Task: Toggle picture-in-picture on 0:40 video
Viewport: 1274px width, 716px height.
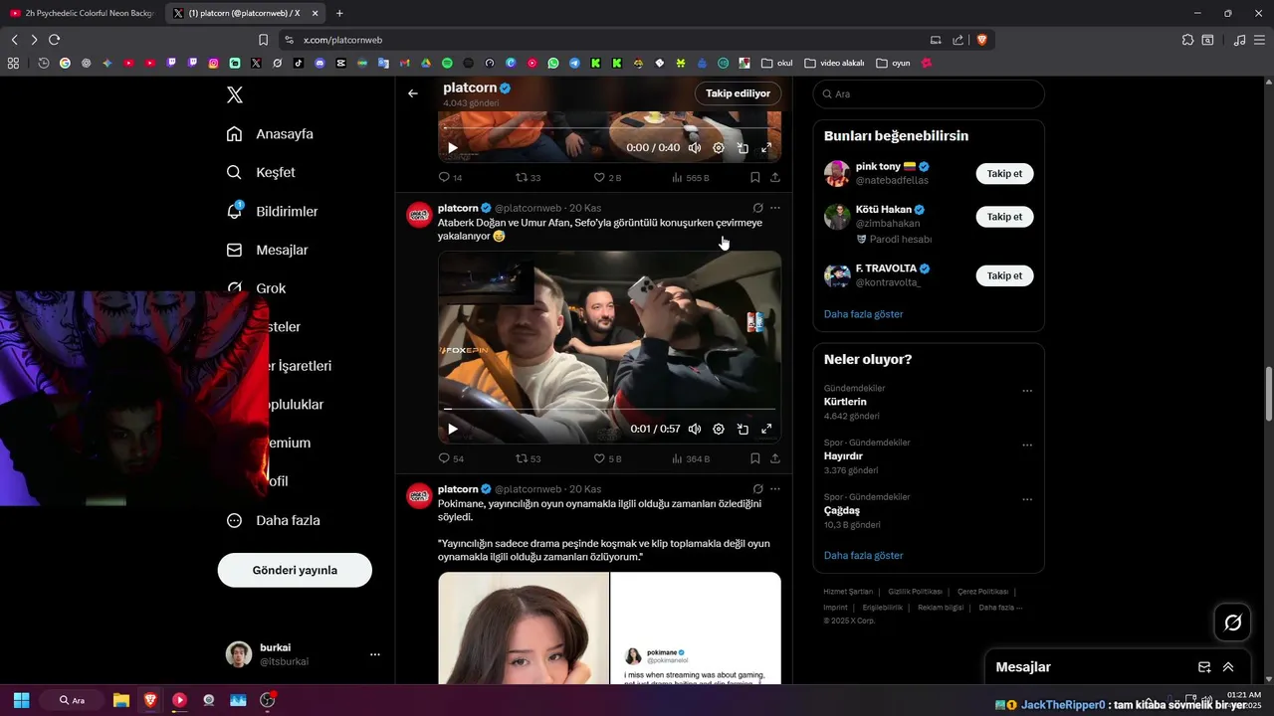Action: (x=743, y=148)
